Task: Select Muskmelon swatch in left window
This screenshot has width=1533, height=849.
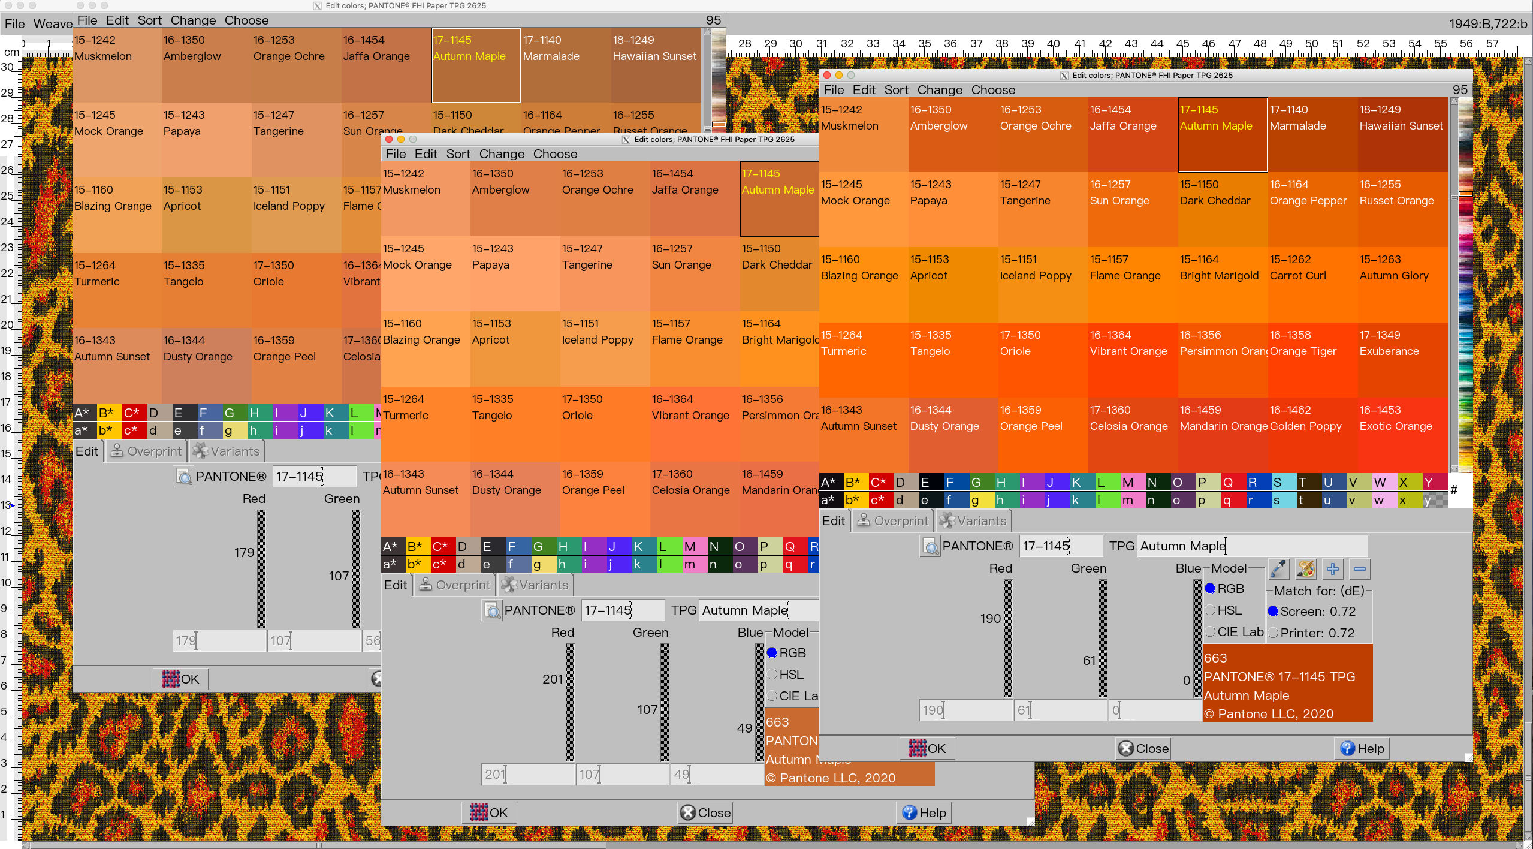Action: (x=117, y=65)
